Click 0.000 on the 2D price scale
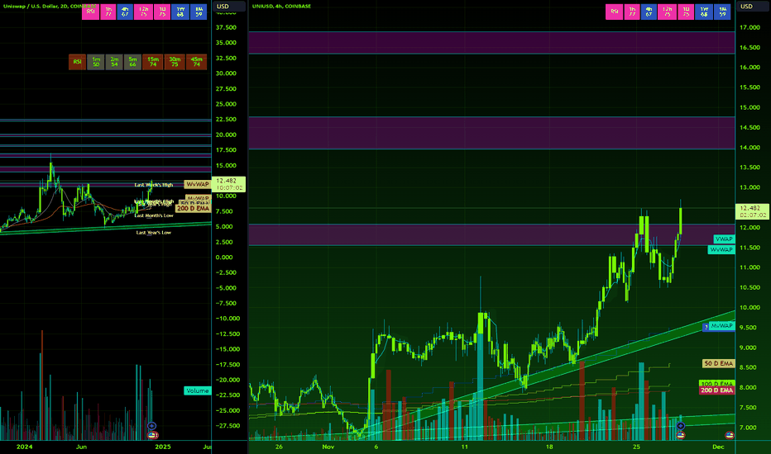 point(223,258)
